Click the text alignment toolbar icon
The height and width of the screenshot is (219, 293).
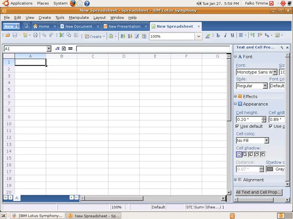coord(241,35)
